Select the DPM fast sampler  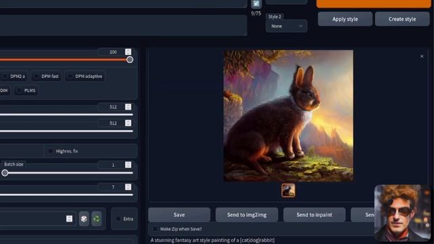(46, 76)
